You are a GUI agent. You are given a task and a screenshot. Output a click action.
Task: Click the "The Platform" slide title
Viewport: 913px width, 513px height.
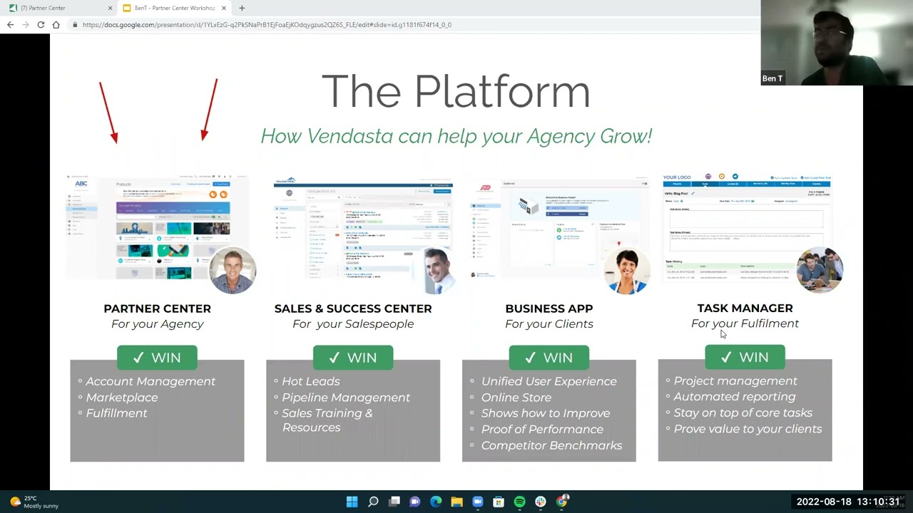pos(456,91)
